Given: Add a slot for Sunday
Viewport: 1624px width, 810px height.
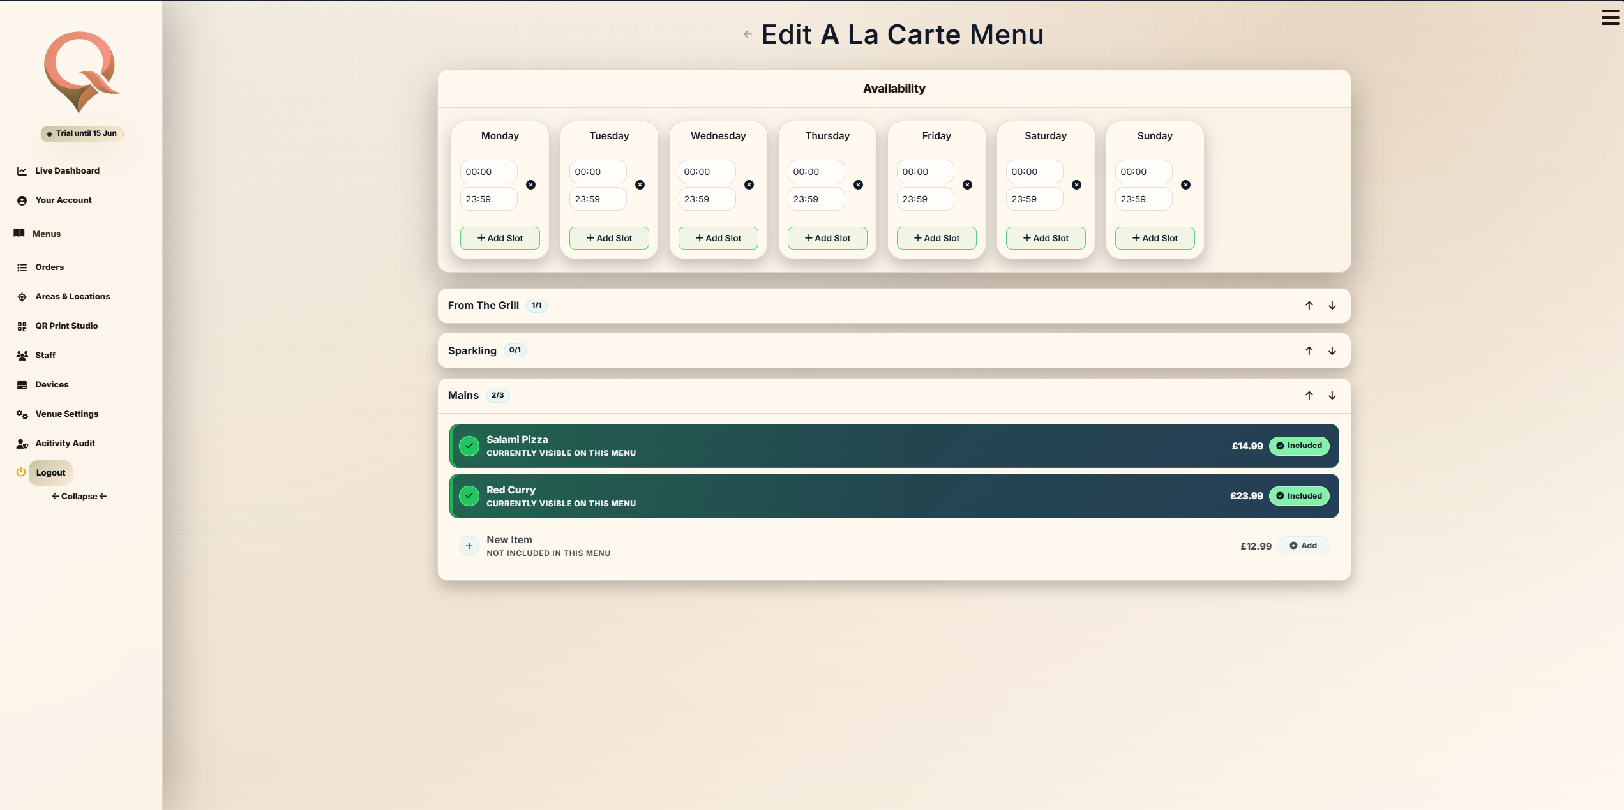Looking at the screenshot, I should coord(1155,239).
